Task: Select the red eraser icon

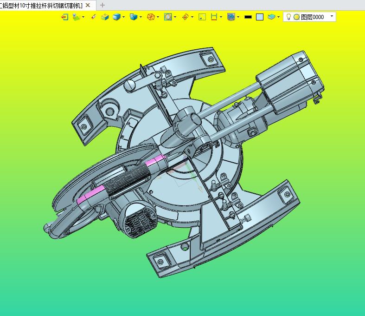Action: point(94,17)
